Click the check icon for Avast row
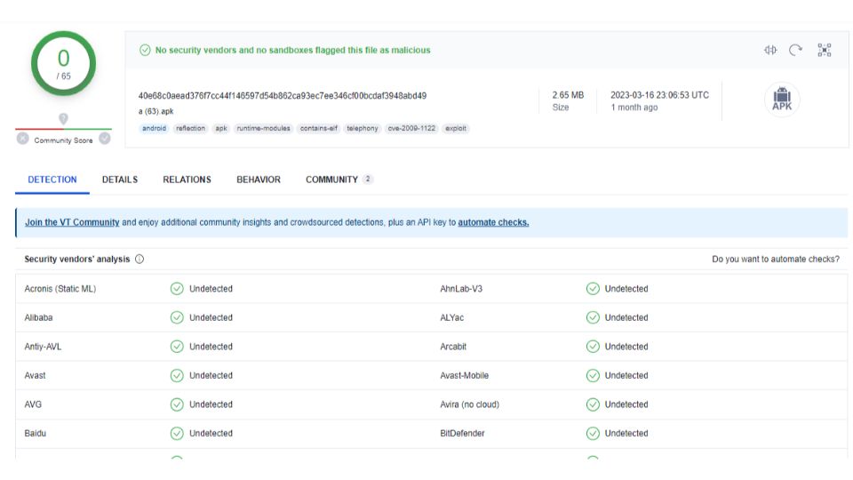 [x=177, y=375]
